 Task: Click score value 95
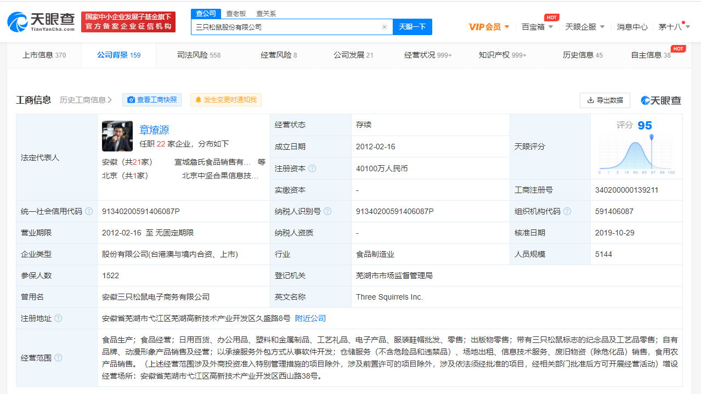(645, 125)
